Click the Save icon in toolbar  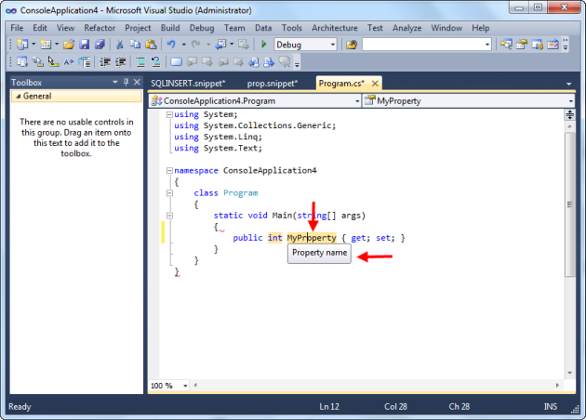[x=85, y=45]
